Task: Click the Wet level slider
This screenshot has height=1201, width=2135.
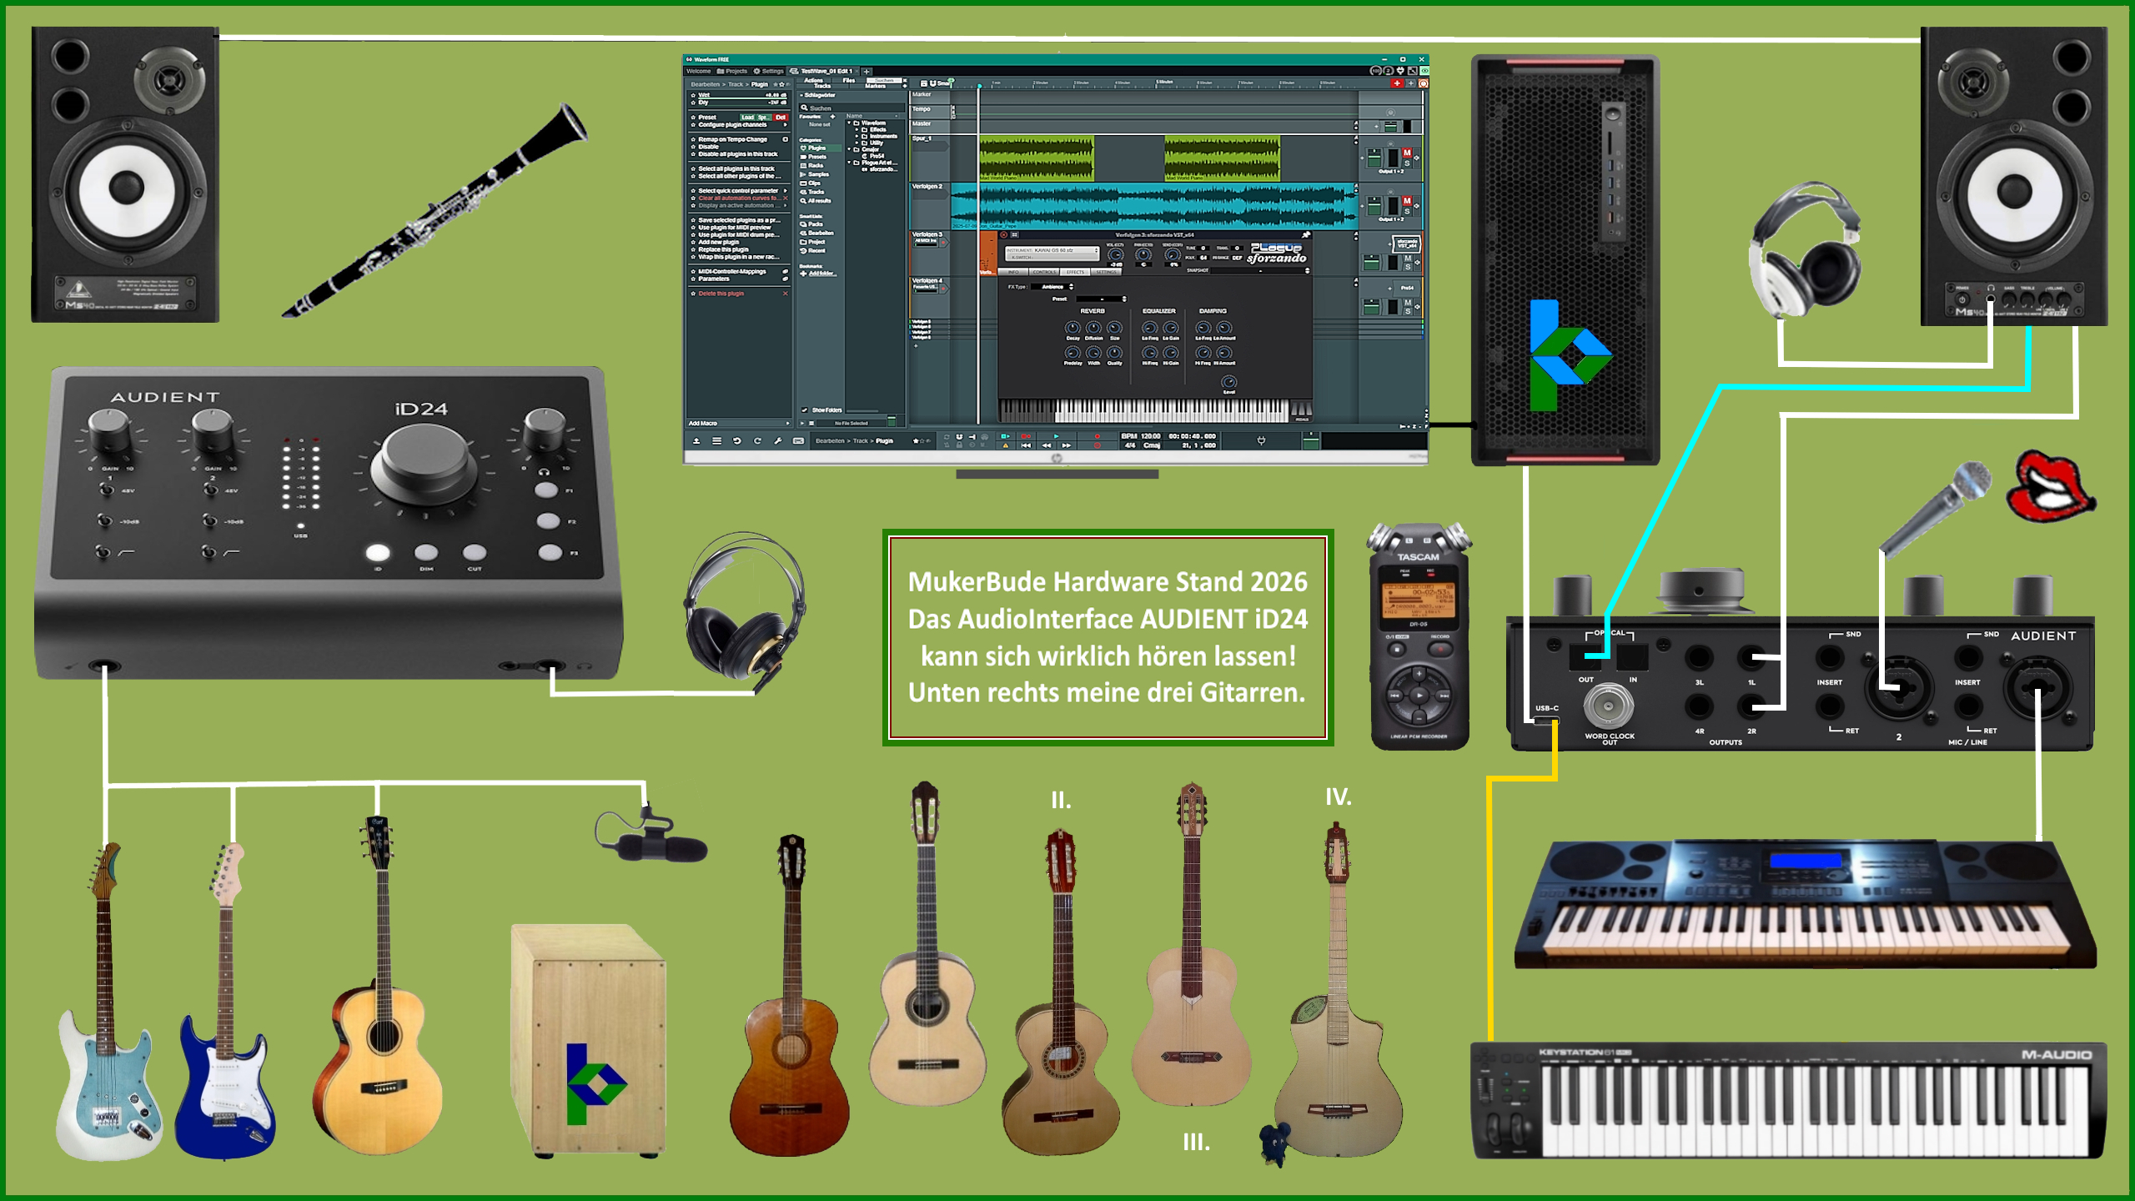Action: (x=742, y=98)
